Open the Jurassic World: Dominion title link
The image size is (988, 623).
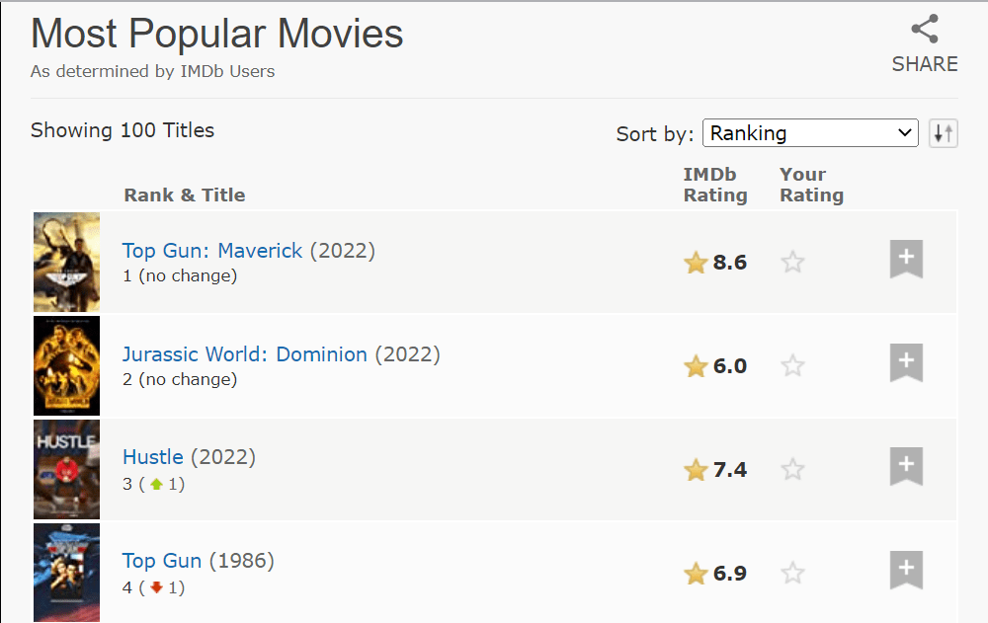(244, 354)
